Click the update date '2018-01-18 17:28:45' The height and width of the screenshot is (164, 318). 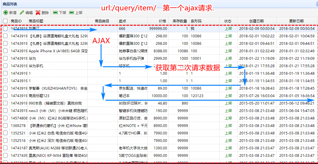point(297,88)
